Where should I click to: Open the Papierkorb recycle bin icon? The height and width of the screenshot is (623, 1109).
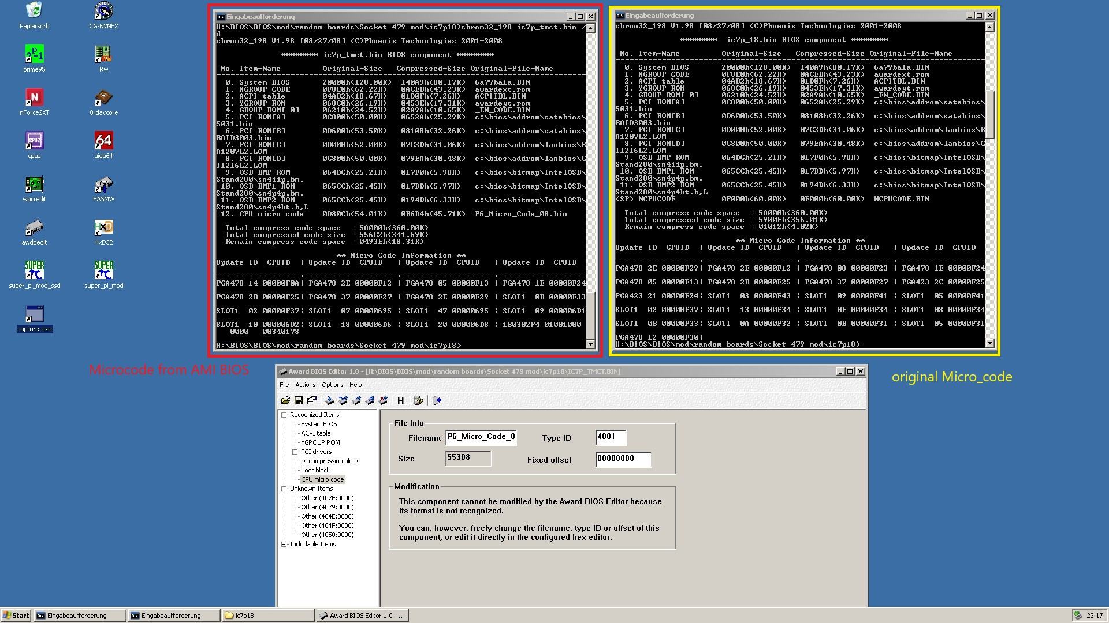tap(34, 16)
